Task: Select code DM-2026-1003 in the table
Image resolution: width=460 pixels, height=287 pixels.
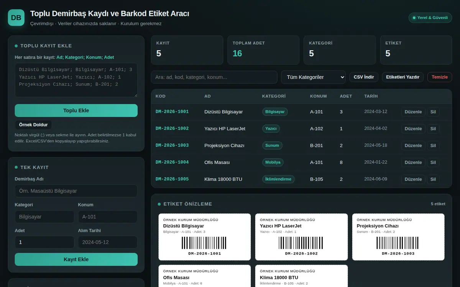Action: [172, 145]
